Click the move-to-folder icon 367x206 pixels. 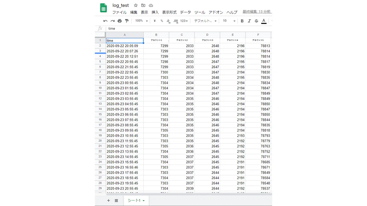143,5
